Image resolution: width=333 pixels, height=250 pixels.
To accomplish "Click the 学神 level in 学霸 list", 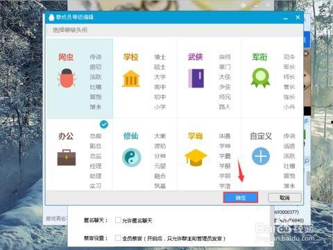I will [225, 146].
